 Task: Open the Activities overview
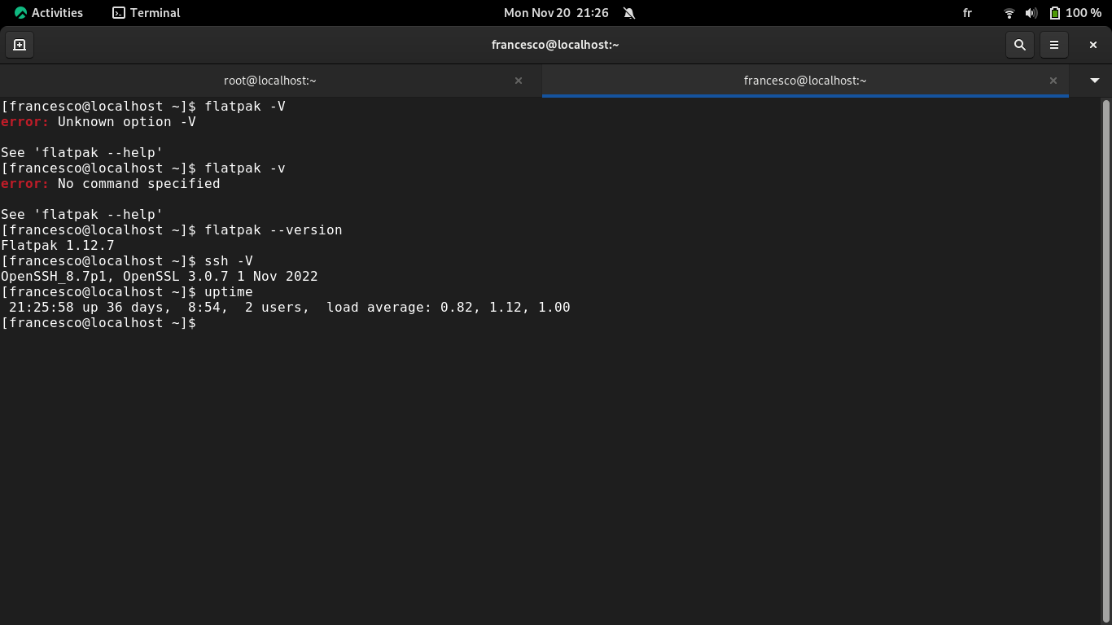[49, 13]
